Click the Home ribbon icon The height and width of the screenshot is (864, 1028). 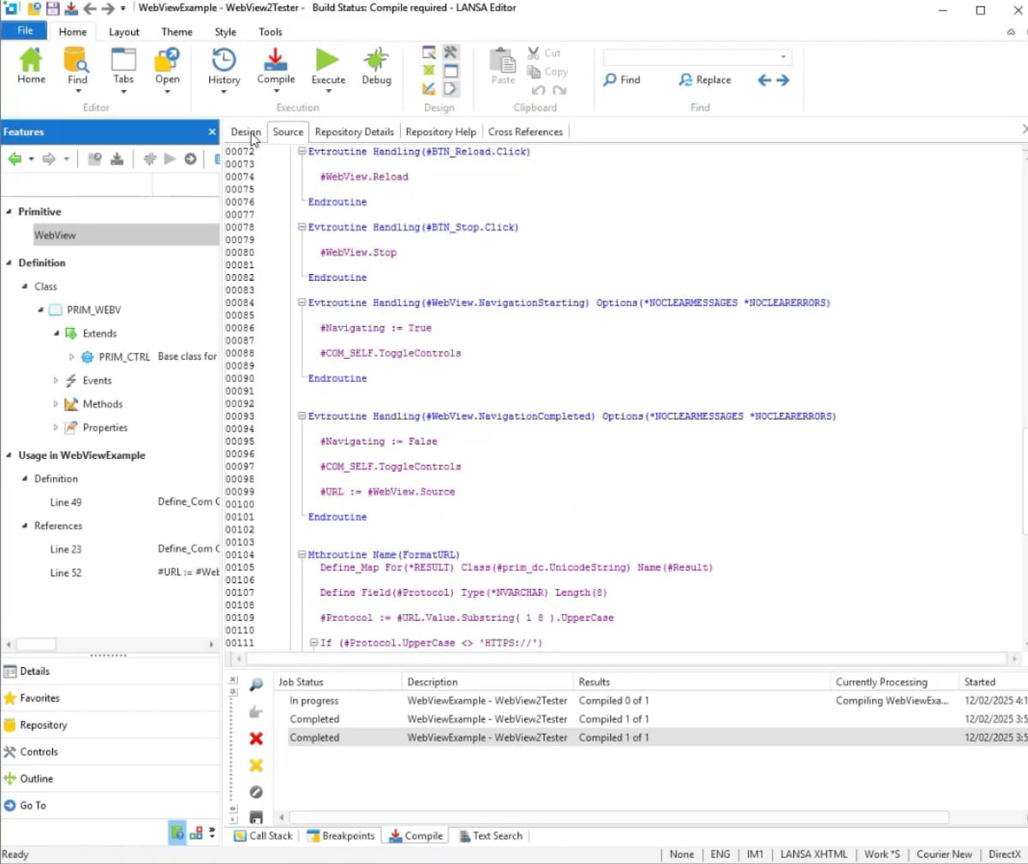(x=31, y=60)
